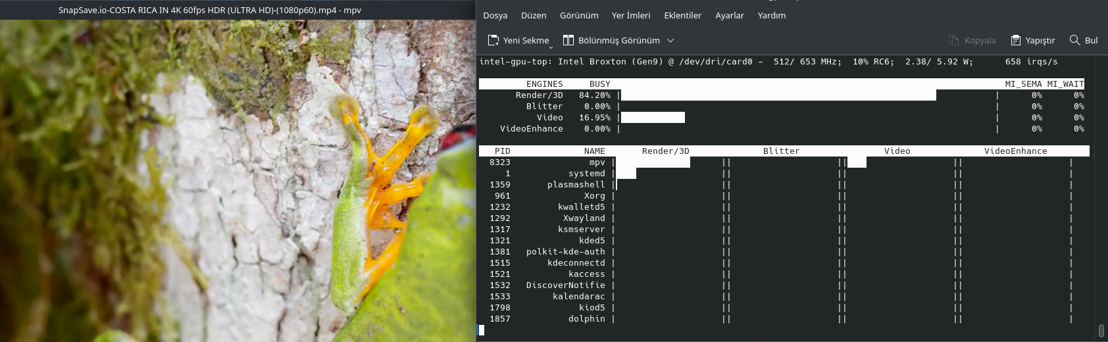1108x342 pixels.
Task: Click the mpv video frame of the frog
Action: 238,180
